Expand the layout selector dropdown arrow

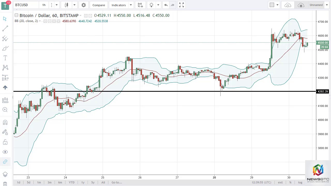click(x=277, y=5)
